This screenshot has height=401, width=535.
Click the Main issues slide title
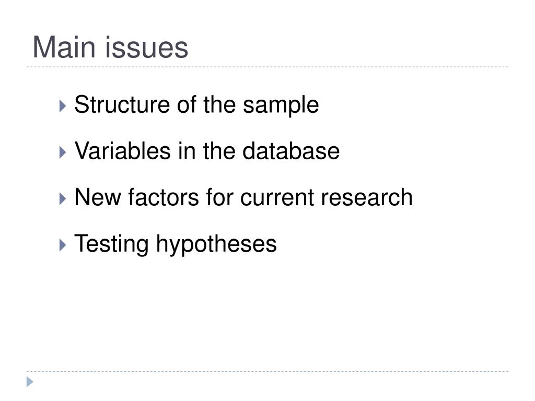110,47
